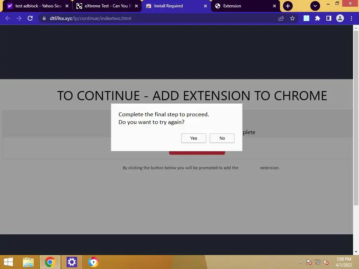This screenshot has height=269, width=359.
Task: Click the taskbar clock 7:00 PM
Action: coord(344,262)
